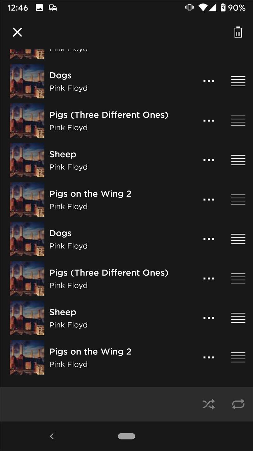Play the second Dogs song title
This screenshot has height=451, width=253.
[x=60, y=233]
